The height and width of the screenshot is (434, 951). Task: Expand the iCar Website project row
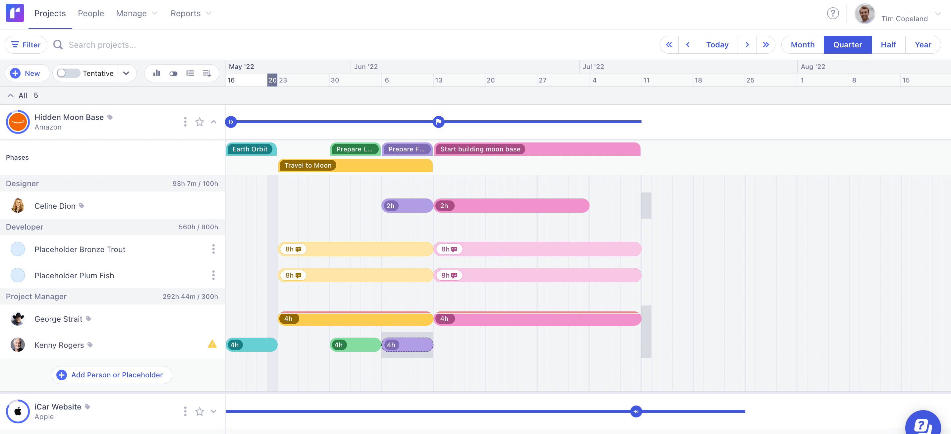pyautogui.click(x=213, y=411)
